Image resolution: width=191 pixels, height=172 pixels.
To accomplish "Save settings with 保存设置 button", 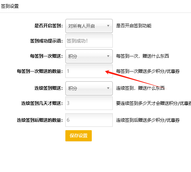I will [79, 136].
